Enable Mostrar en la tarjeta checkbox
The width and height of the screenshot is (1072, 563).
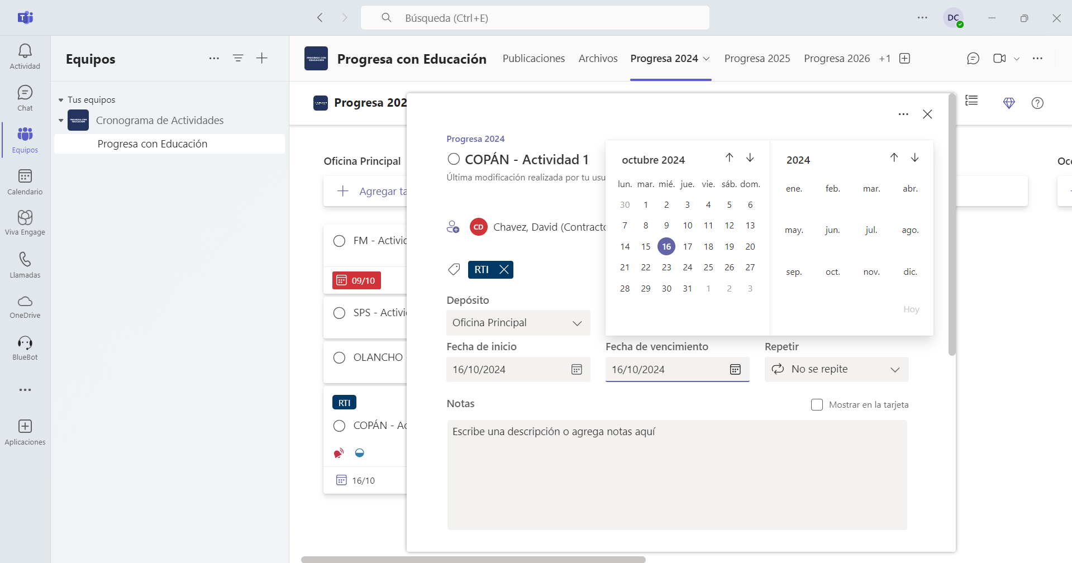tap(817, 404)
